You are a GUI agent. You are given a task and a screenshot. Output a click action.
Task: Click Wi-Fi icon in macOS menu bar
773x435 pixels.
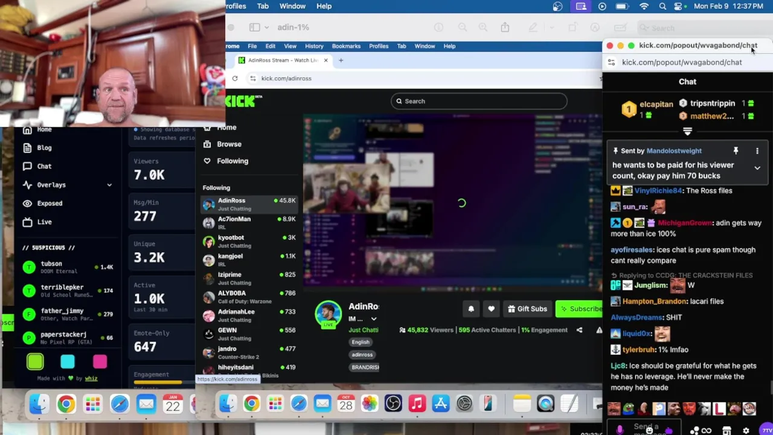pos(644,6)
